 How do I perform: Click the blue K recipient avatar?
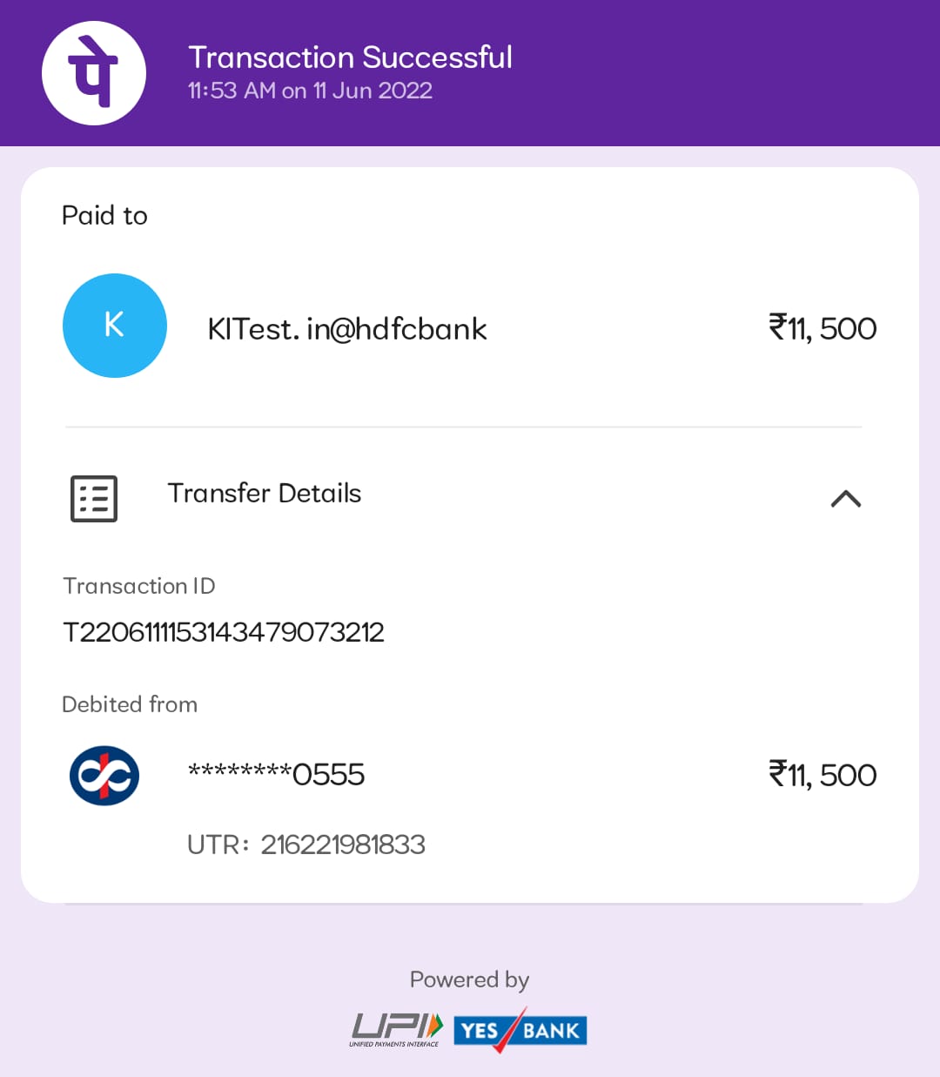pyautogui.click(x=115, y=326)
